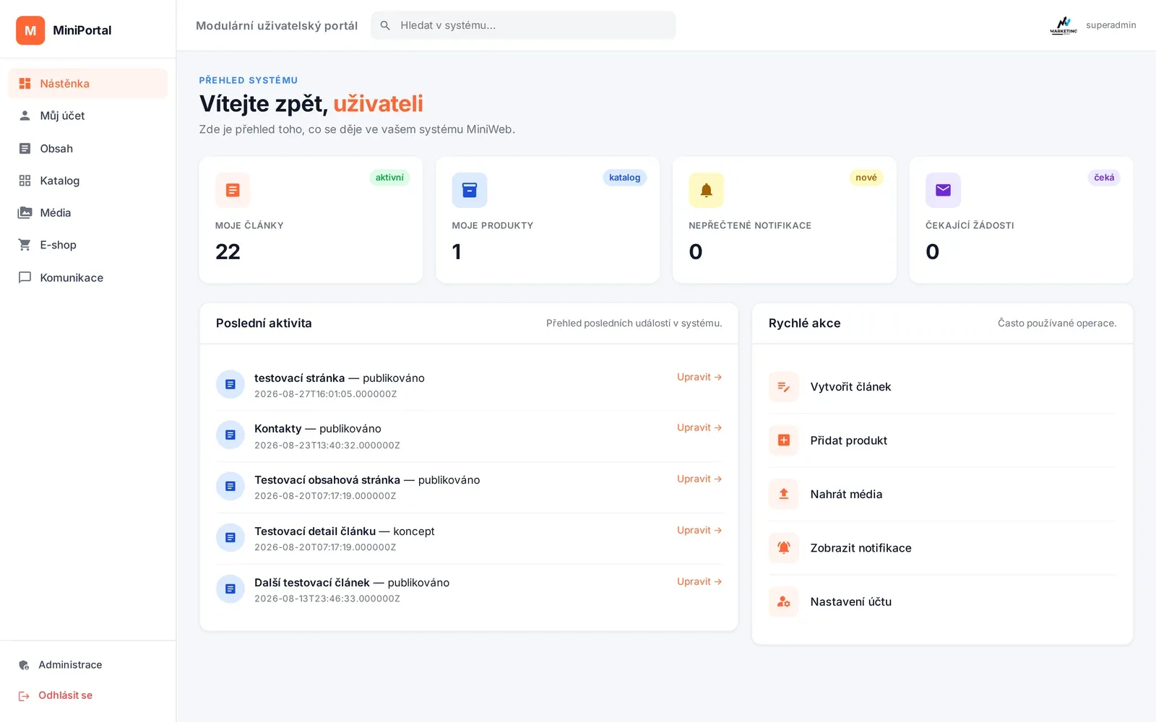Click the notifications bell icon card
This screenshot has width=1156, height=722.
click(x=707, y=190)
